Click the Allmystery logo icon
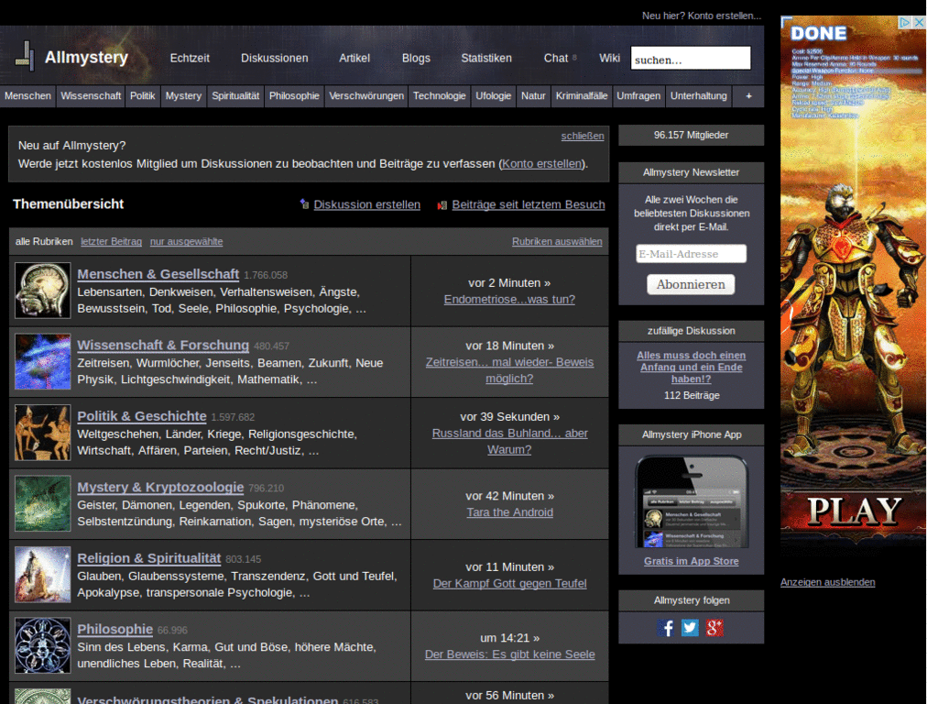Image resolution: width=938 pixels, height=704 pixels. click(25, 57)
